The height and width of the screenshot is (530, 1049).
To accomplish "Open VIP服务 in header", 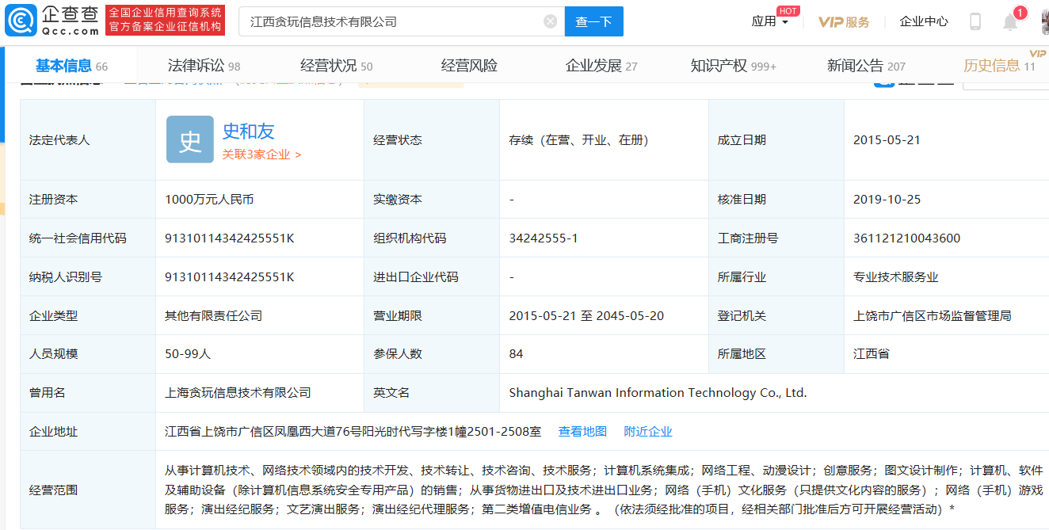I will (844, 21).
